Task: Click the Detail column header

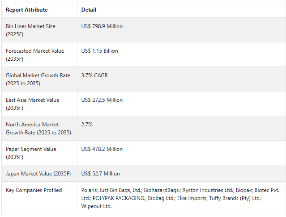Action: point(89,10)
